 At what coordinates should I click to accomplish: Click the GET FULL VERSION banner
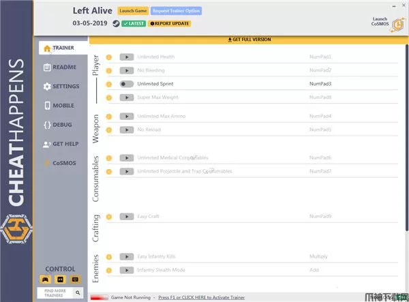[249, 40]
